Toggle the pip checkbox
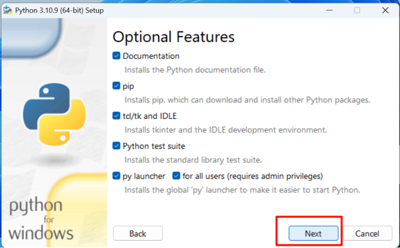 click(x=116, y=85)
